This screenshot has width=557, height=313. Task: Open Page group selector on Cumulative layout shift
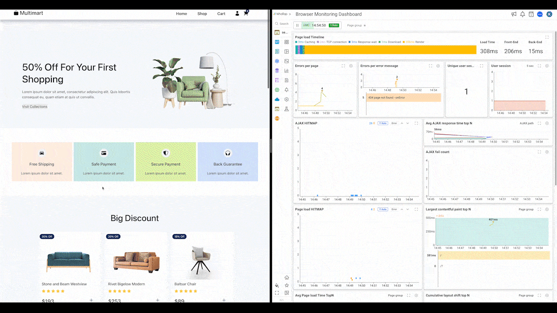point(526,296)
